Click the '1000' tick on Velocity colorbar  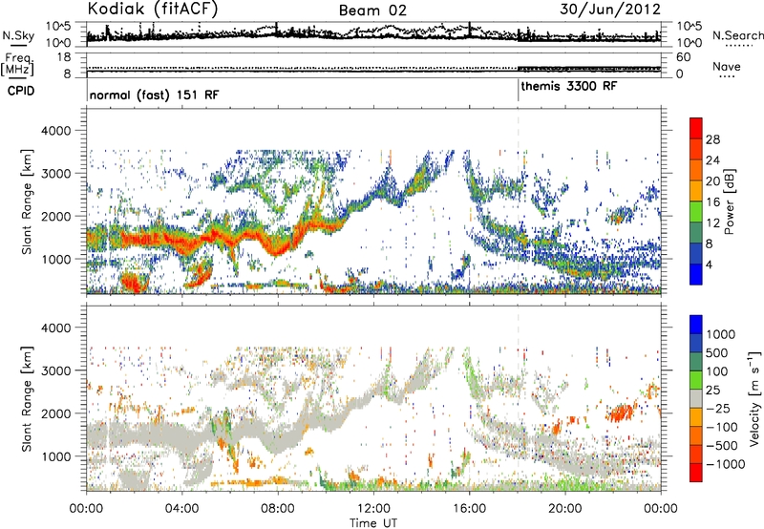721,334
